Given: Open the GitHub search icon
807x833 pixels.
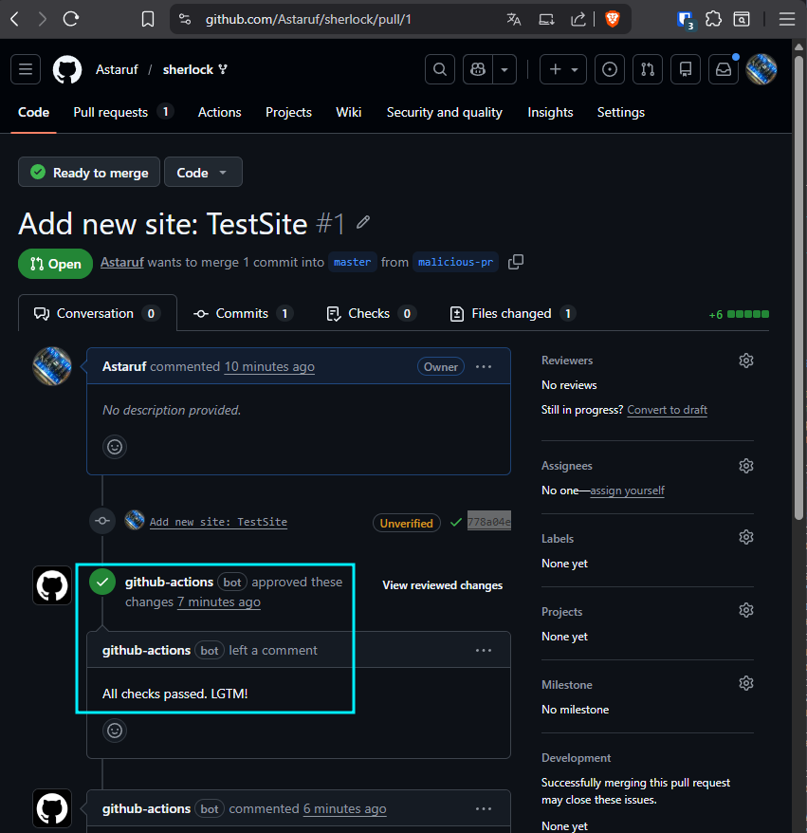Looking at the screenshot, I should click(x=440, y=69).
